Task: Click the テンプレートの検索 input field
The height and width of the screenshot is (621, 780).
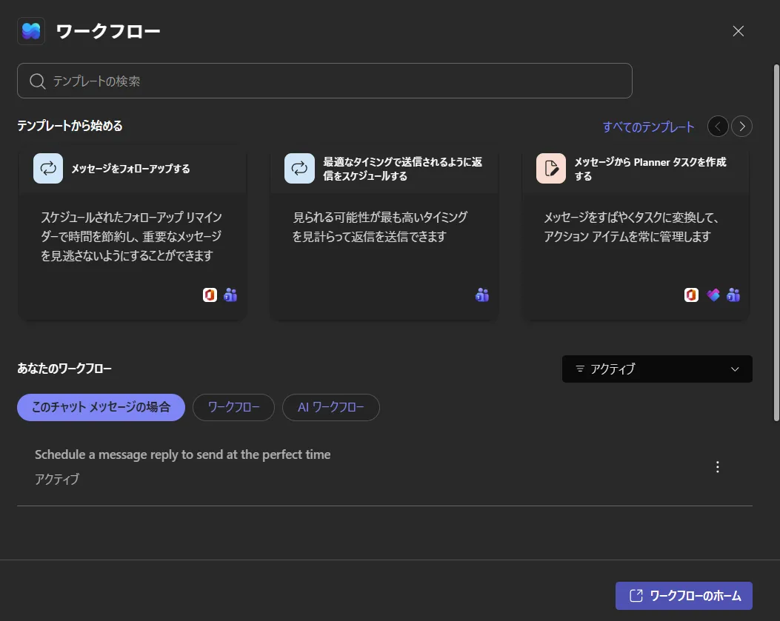Action: pos(324,80)
